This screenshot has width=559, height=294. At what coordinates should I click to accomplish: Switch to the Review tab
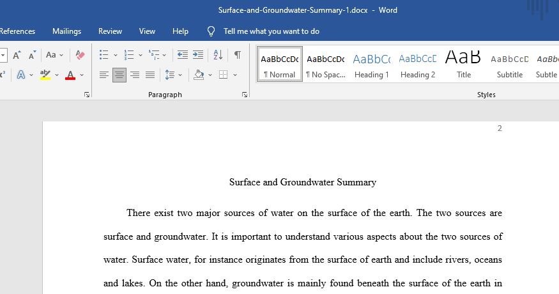coord(110,31)
